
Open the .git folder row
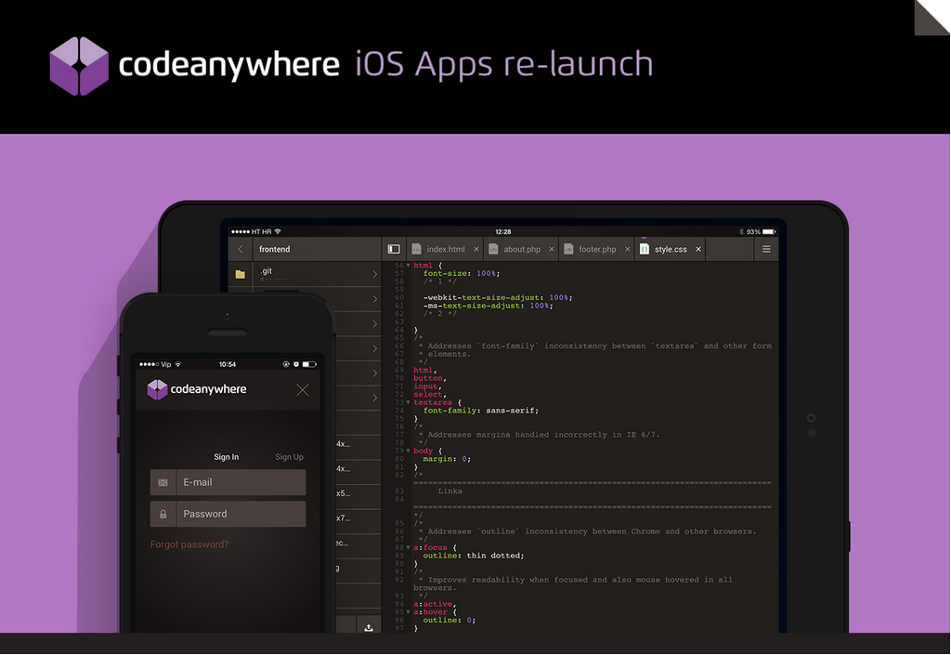pyautogui.click(x=305, y=274)
